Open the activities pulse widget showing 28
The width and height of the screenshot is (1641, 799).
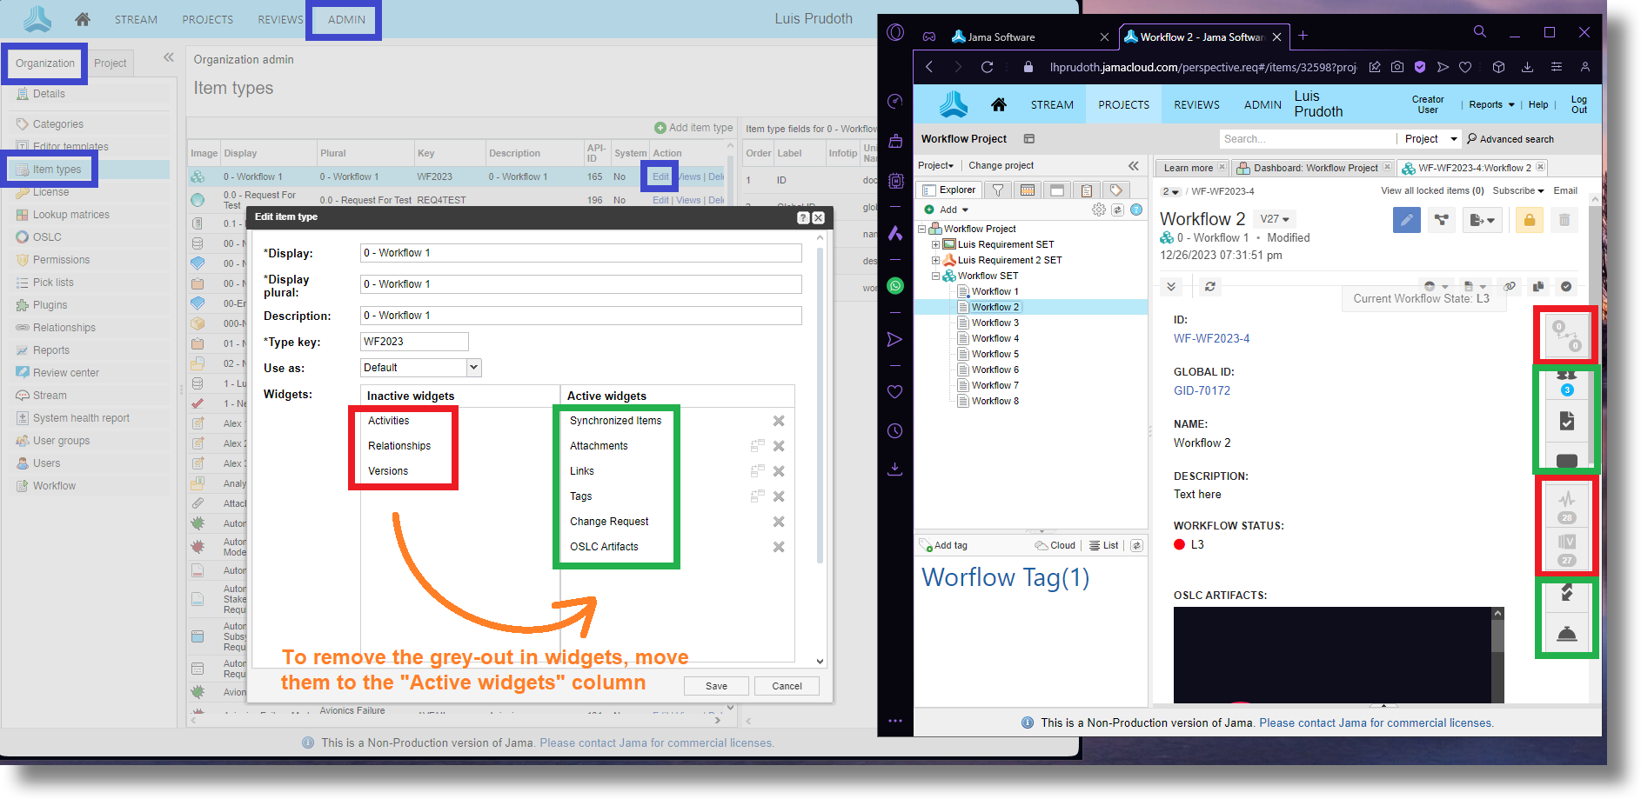tap(1566, 505)
